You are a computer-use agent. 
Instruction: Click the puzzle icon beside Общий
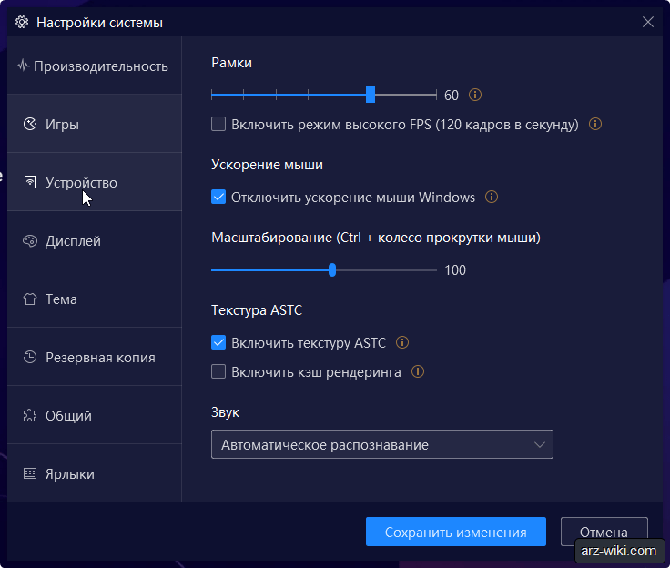pos(30,415)
